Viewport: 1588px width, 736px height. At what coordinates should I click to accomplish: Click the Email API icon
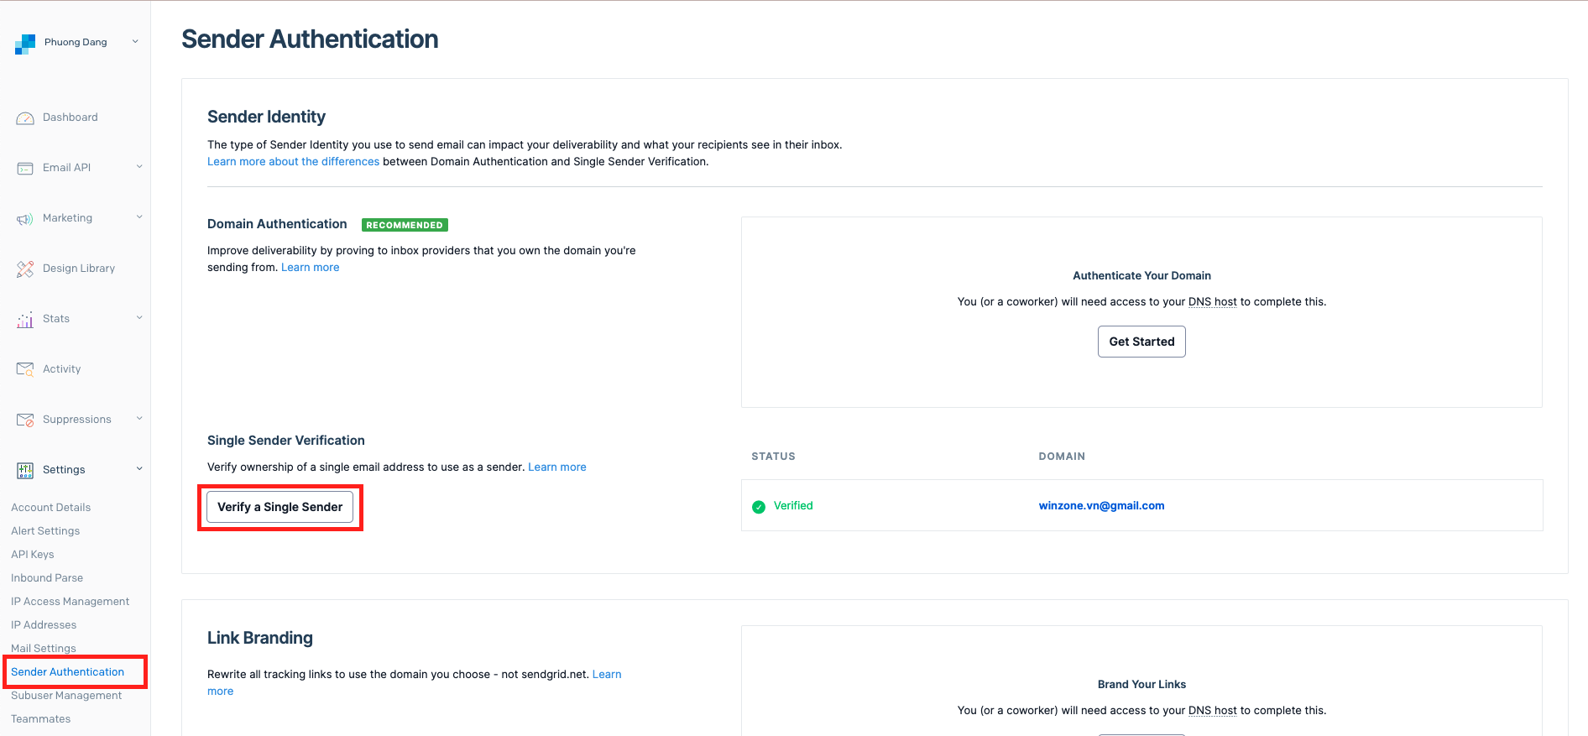25,169
